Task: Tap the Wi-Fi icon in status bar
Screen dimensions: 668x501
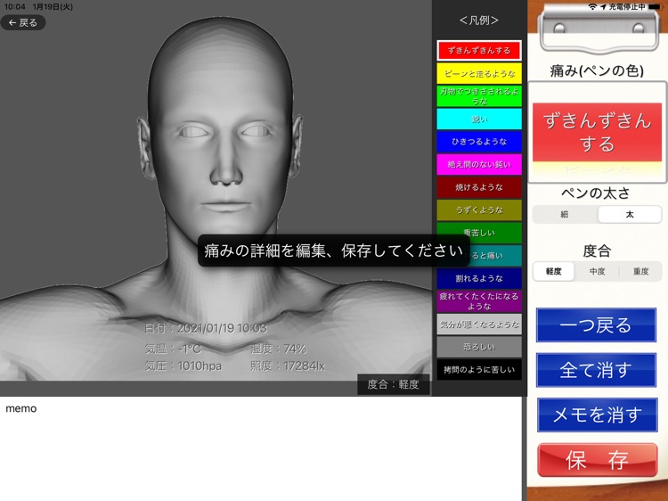Action: click(x=592, y=7)
